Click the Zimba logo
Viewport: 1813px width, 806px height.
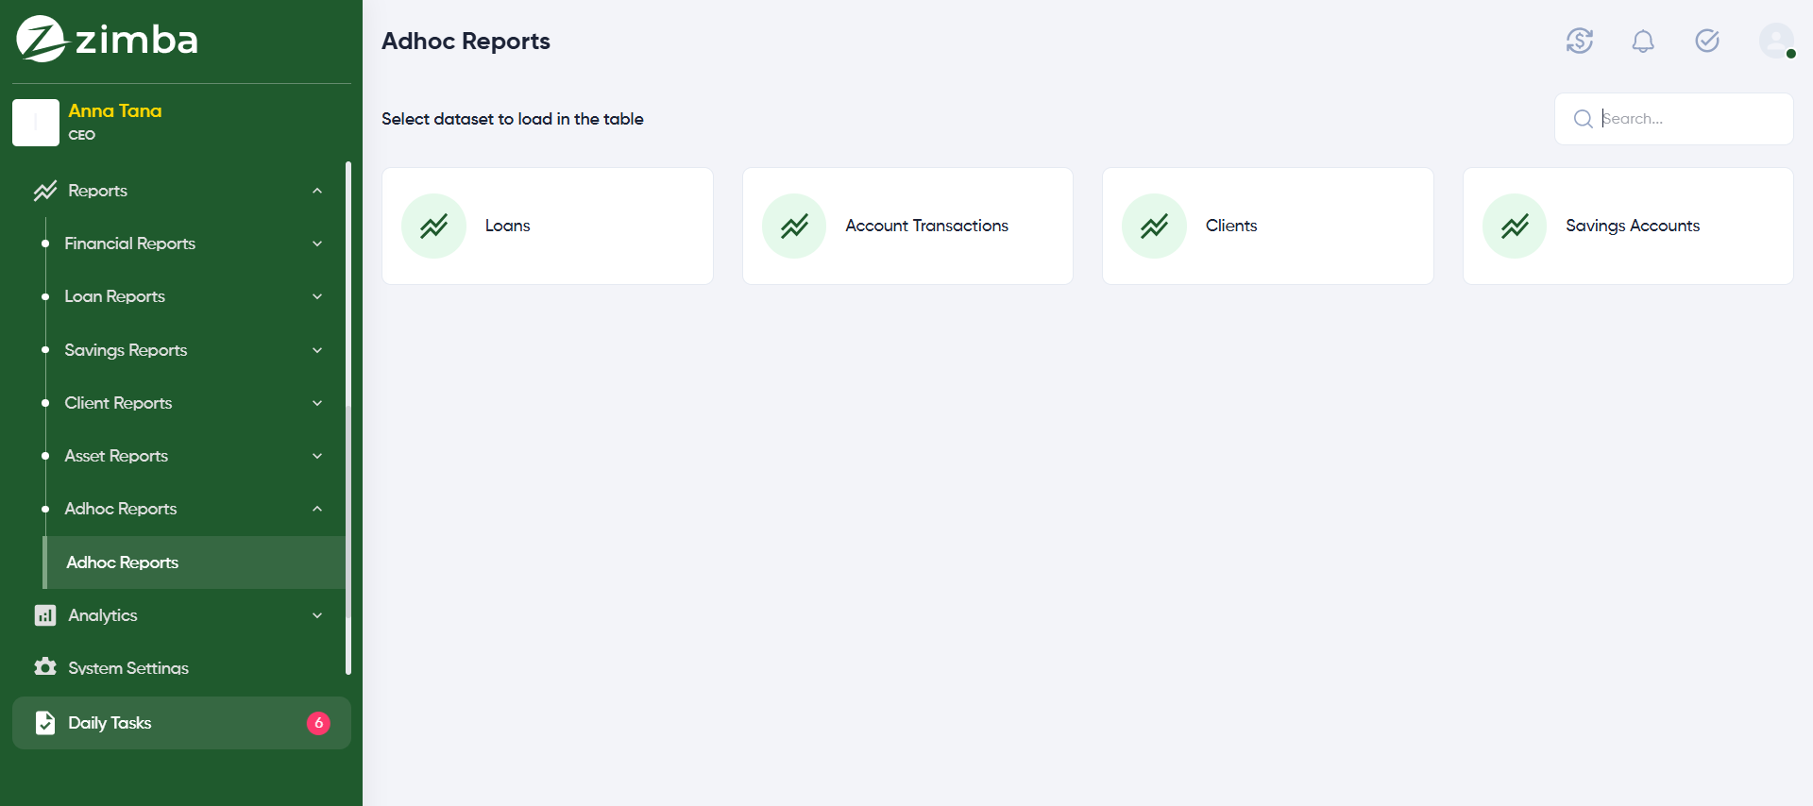[107, 40]
